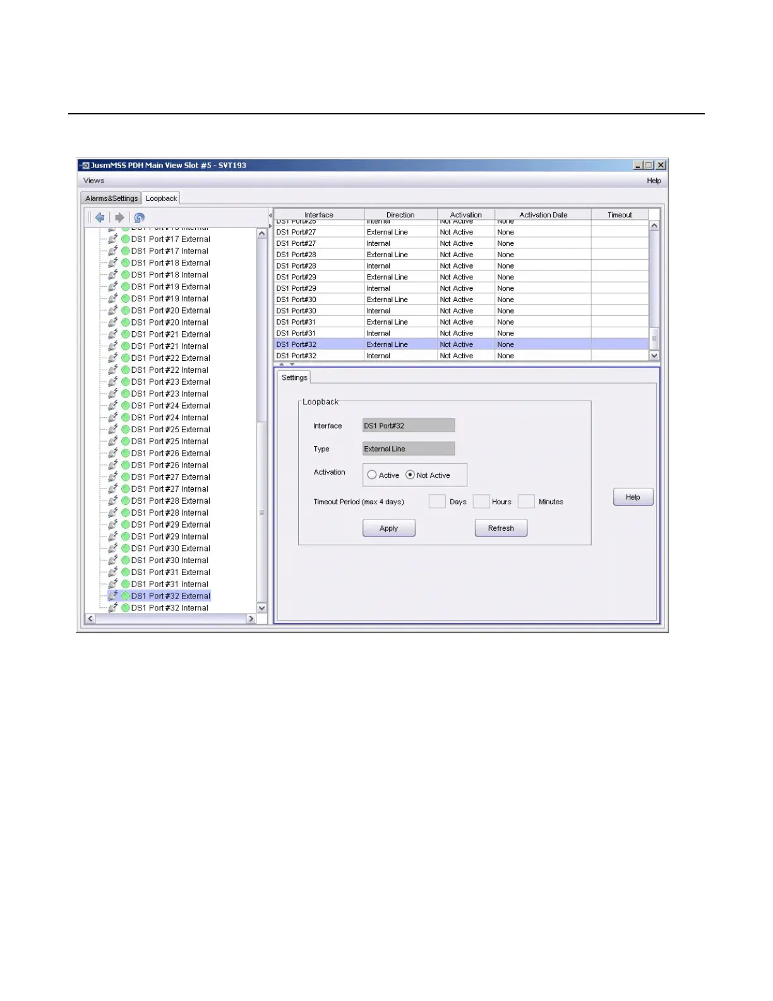The image size is (773, 1001).
Task: Click plug icon beside DS1 Port #25 External
Action: [113, 429]
